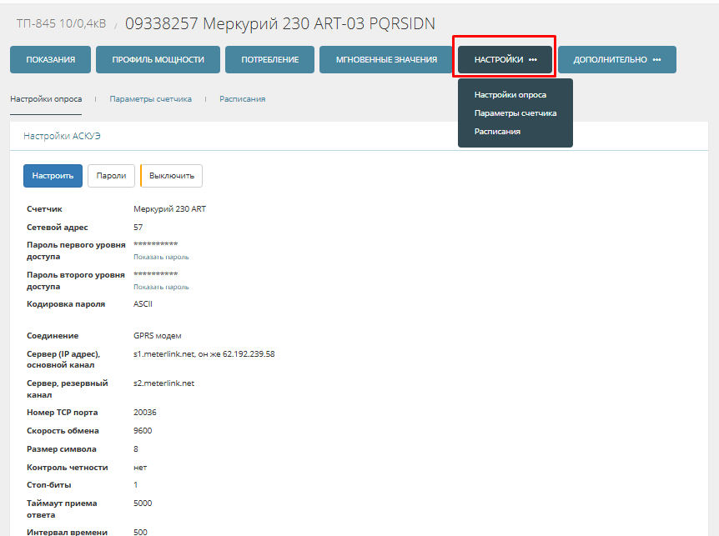Navigate to ТП-845 10/0,4кВ breadcrumb

61,24
